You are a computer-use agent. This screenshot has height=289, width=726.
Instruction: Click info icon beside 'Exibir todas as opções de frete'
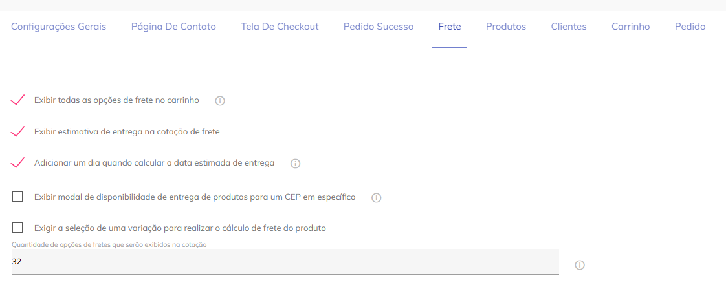(220, 101)
